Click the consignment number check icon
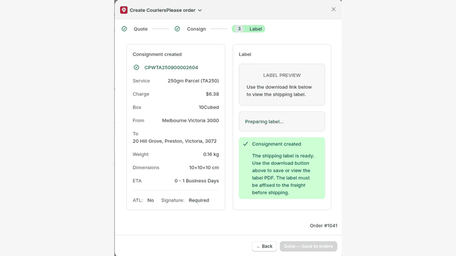This screenshot has width=456, height=256. pos(136,68)
